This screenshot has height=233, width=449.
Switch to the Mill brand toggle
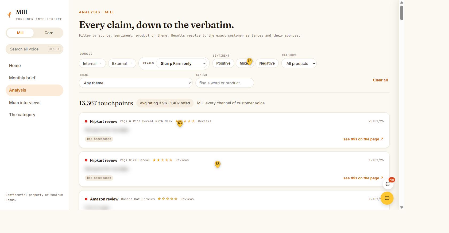(20, 33)
